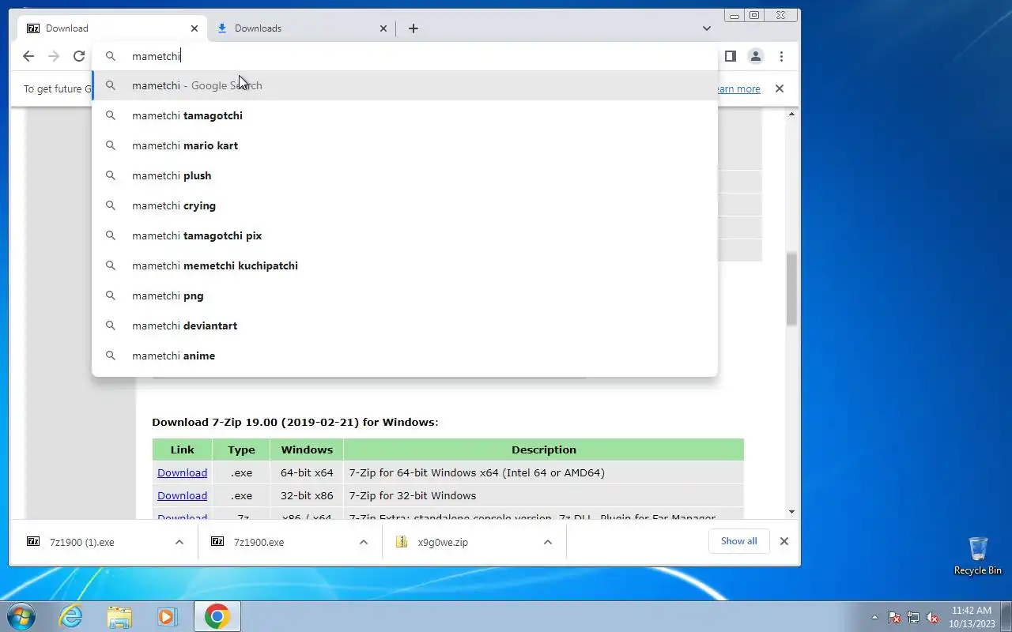Reload the page with the refresh icon
Viewport: 1012px width, 632px height.
tap(79, 56)
